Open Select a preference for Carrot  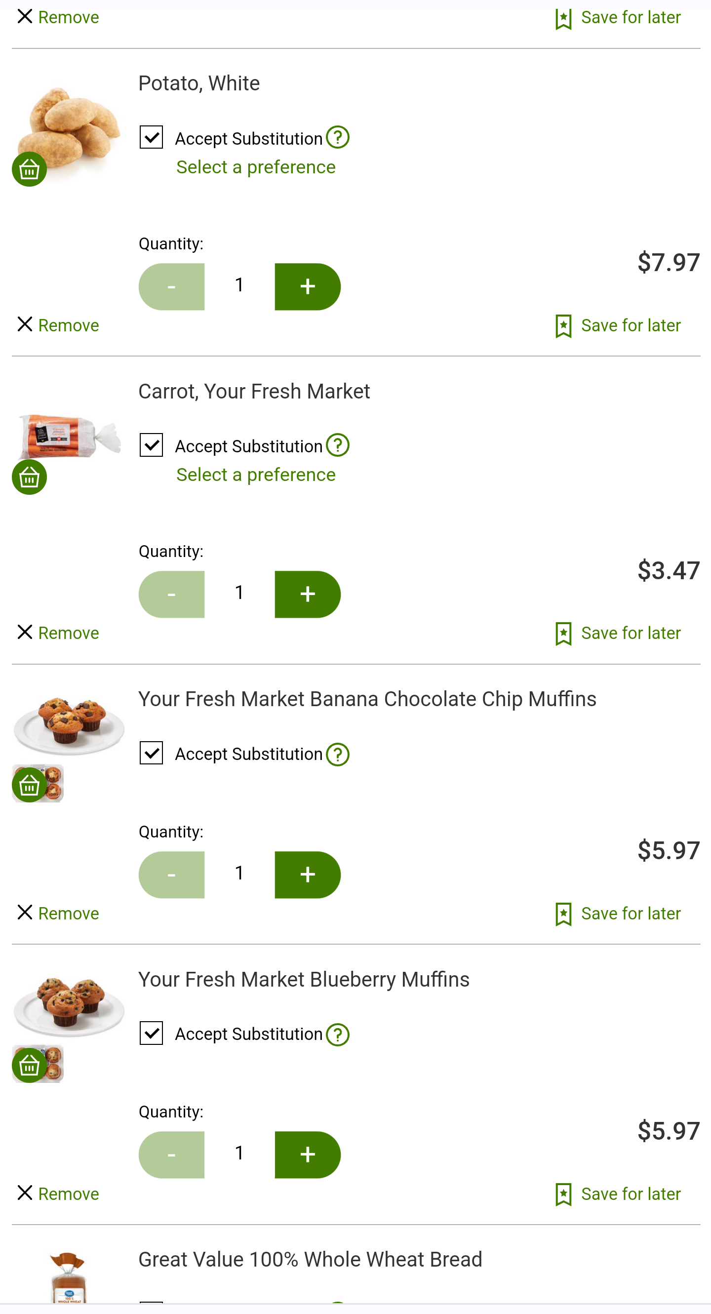[256, 475]
